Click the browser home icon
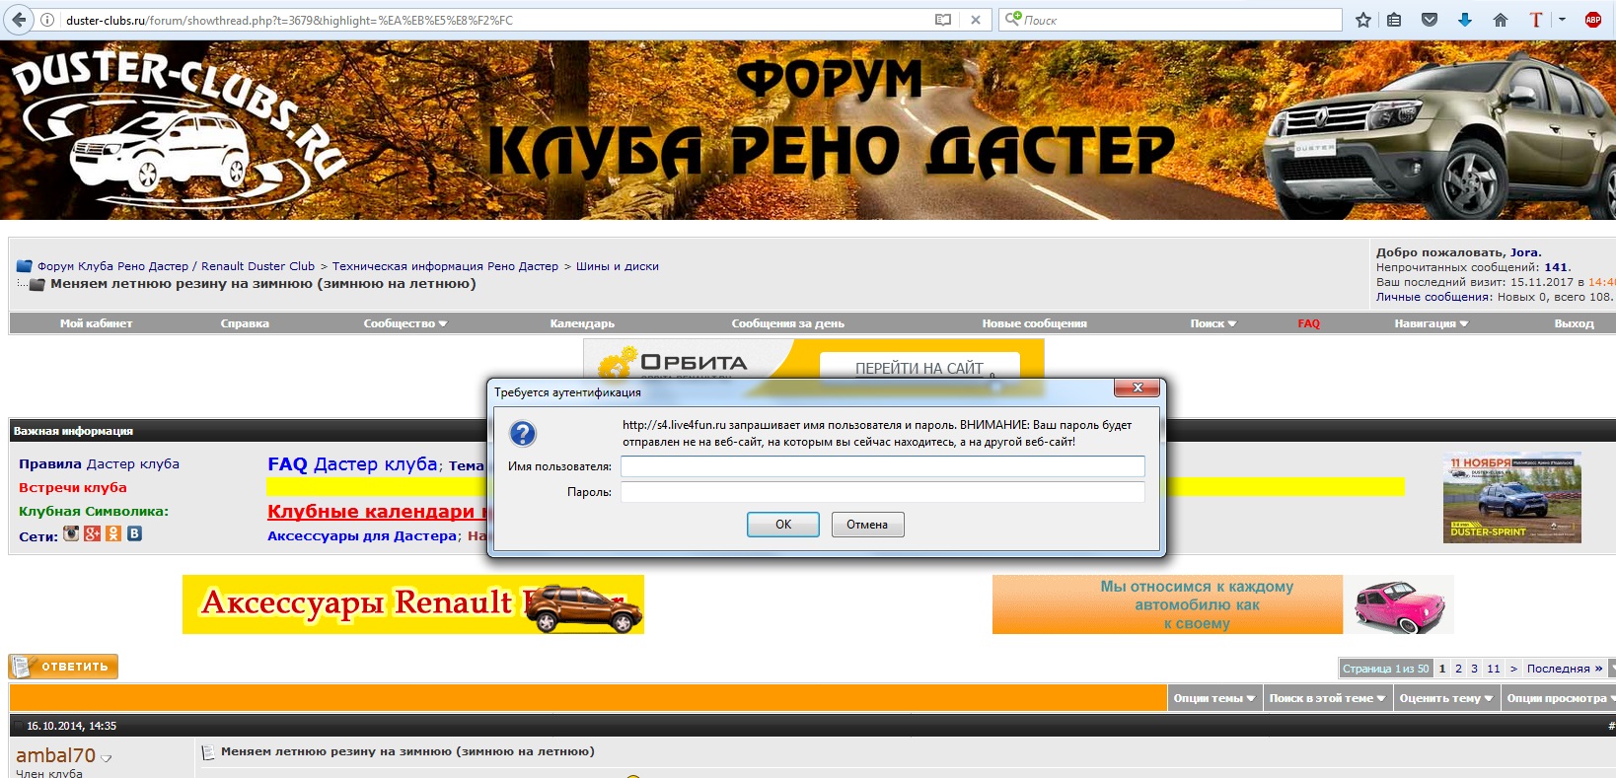The height and width of the screenshot is (778, 1616). [x=1500, y=20]
